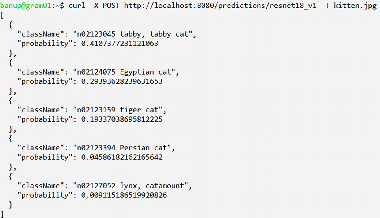Click the kitten.jpg filename argument
The width and height of the screenshot is (380, 218).
(355, 6)
